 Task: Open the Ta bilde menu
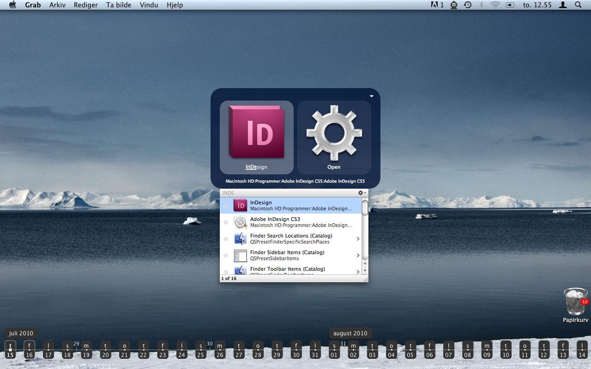119,5
